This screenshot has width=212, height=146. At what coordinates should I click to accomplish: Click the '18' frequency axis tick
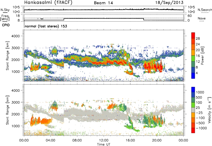[18, 16]
